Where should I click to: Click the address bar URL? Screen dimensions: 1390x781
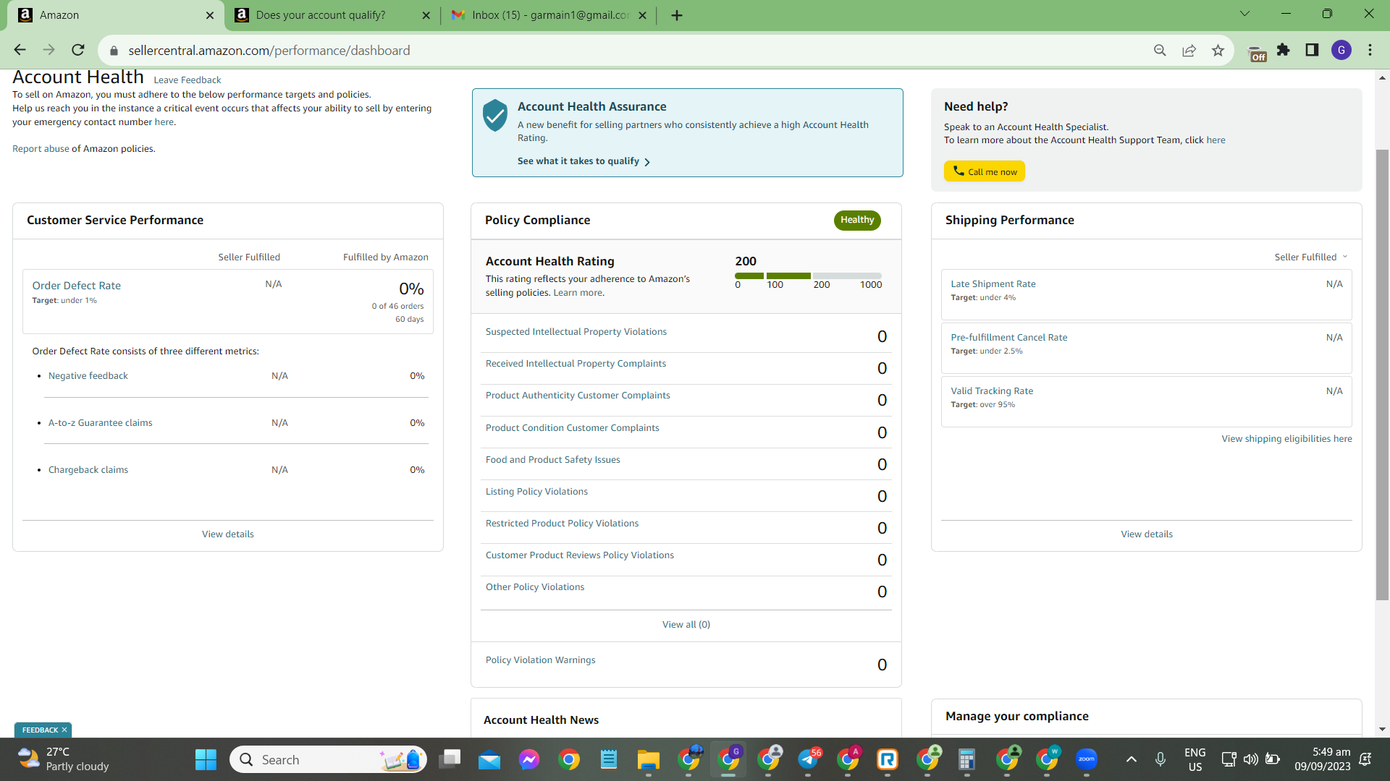(269, 51)
